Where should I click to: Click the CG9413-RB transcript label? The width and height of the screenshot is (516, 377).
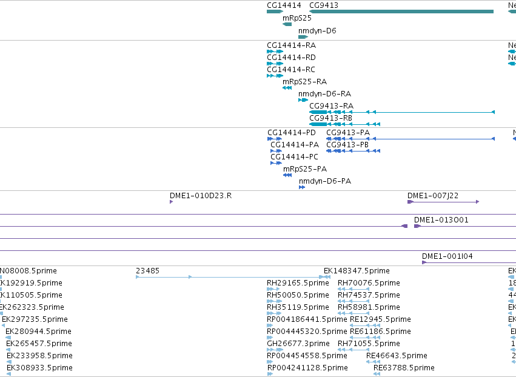pos(330,118)
